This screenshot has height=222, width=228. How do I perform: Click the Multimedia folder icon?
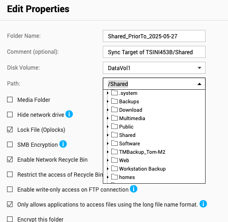coord(114,118)
